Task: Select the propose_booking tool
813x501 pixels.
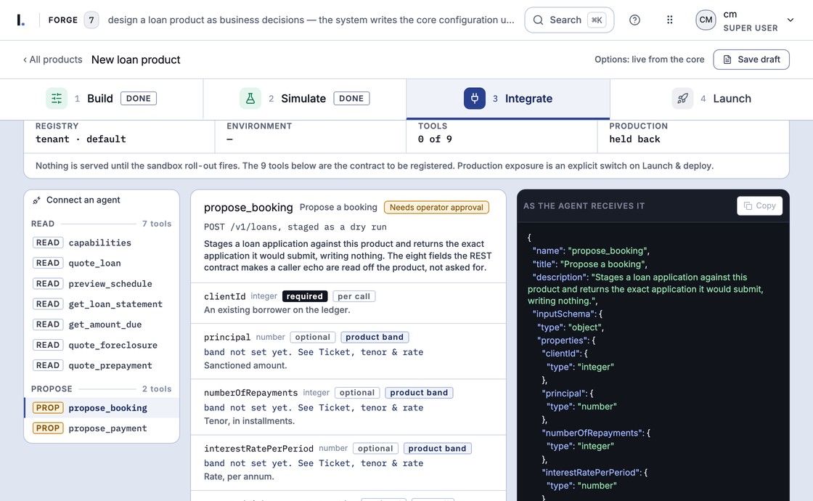Action: click(102, 408)
